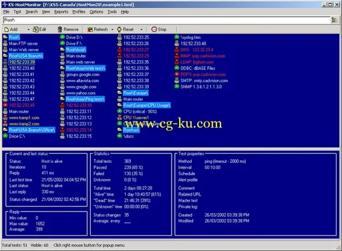
Task: Select the www.tramp1.com test
Action: point(24,117)
